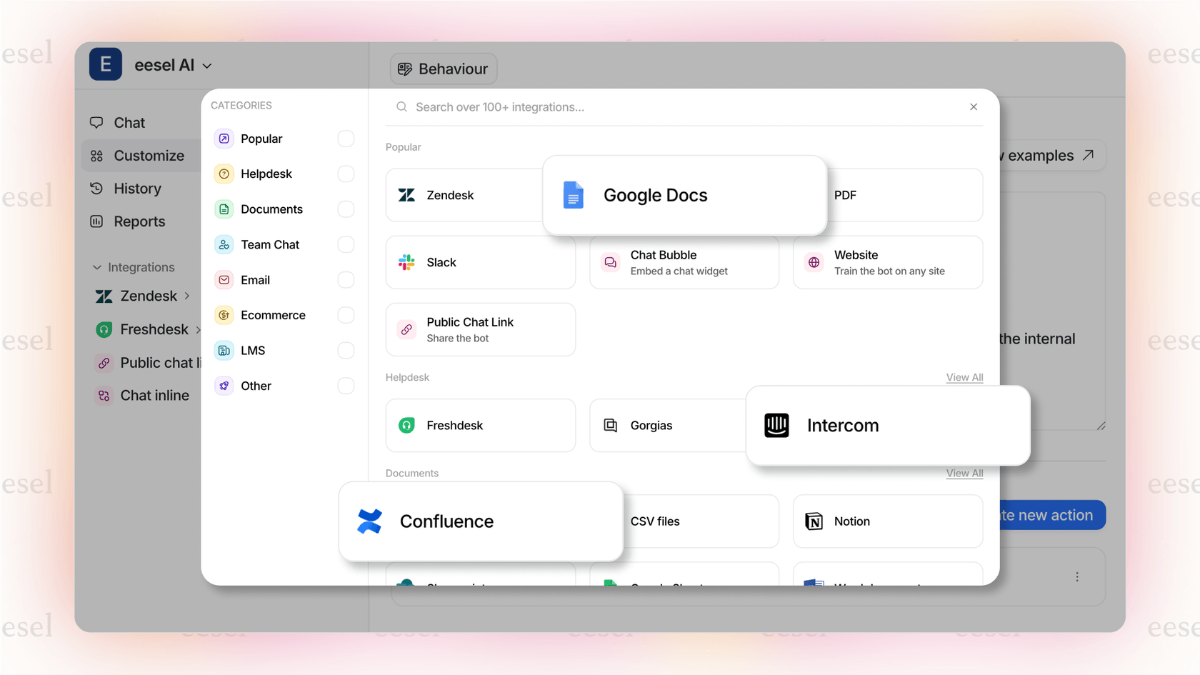Click the Behaviour tab button
The image size is (1200, 675).
pyautogui.click(x=443, y=69)
